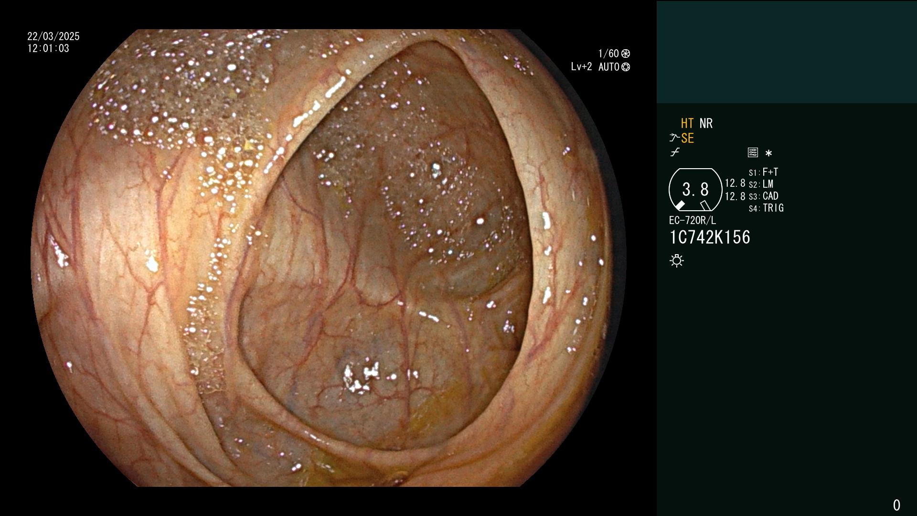
Task: Click the NR noise reduction indicator
Action: [x=706, y=123]
